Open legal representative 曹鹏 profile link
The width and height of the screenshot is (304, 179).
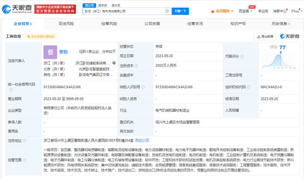click(64, 52)
